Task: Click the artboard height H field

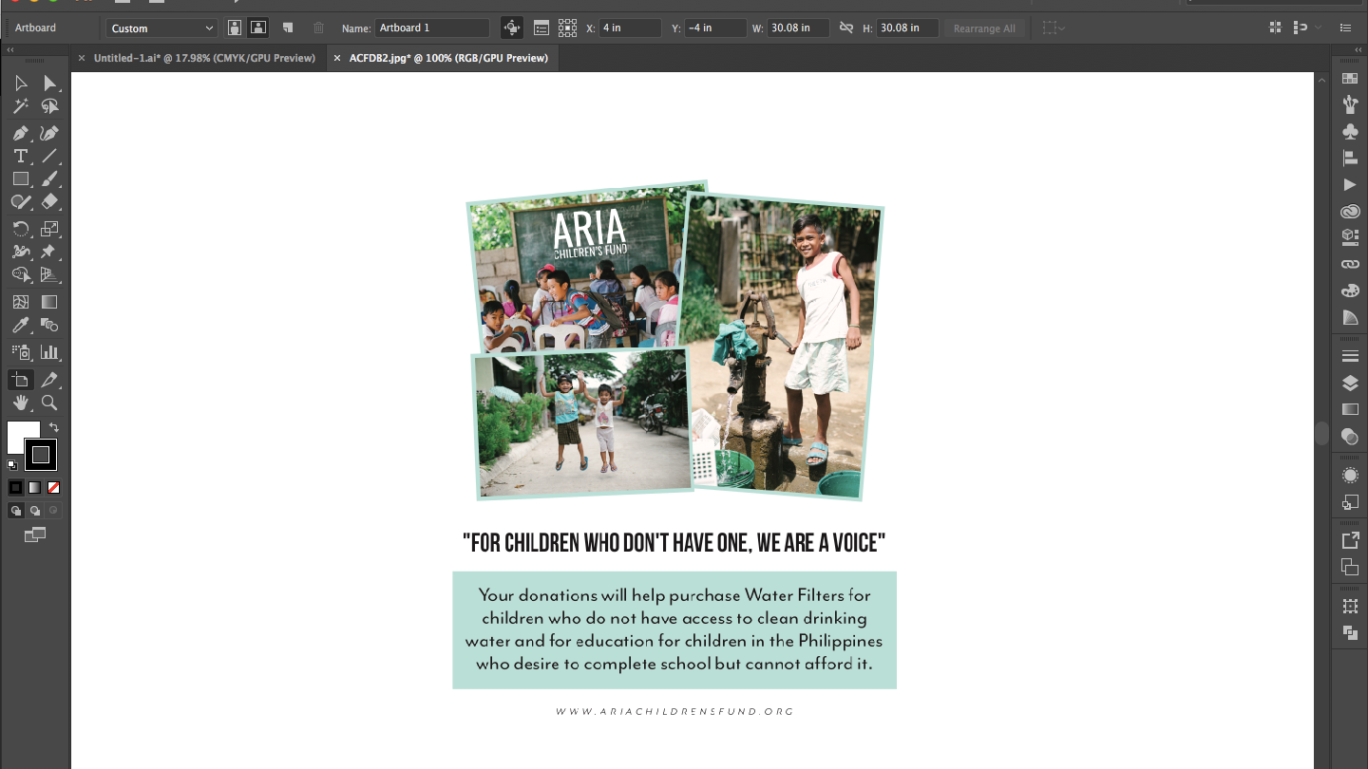Action: coord(907,28)
